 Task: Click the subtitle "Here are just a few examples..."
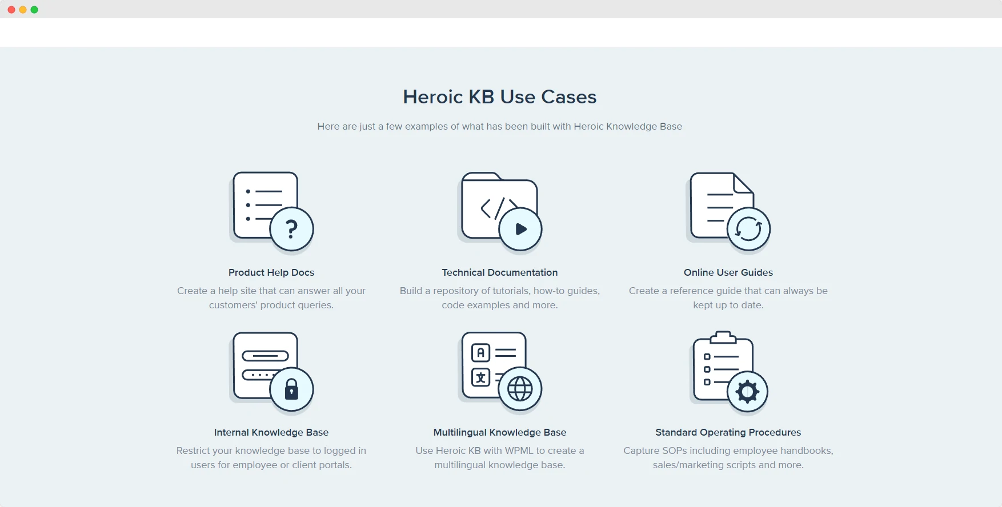[500, 126]
